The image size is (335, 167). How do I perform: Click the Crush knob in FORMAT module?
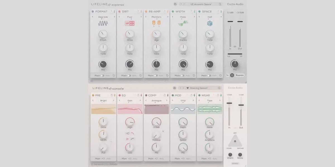103,34
